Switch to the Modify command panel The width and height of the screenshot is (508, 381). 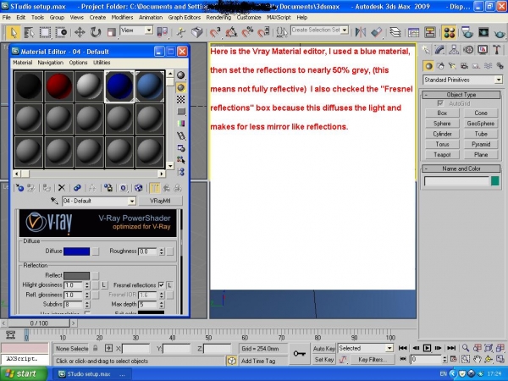pyautogui.click(x=439, y=50)
